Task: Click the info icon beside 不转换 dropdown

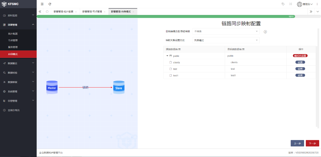Action: (x=265, y=31)
